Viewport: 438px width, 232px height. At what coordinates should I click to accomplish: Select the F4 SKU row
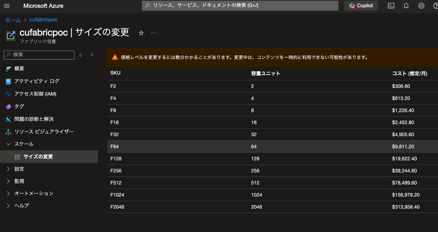pos(272,98)
